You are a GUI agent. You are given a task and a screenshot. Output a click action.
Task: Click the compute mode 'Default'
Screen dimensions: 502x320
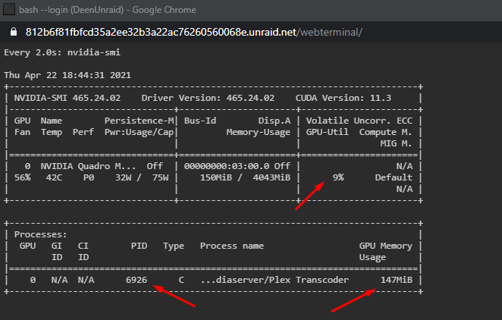pyautogui.click(x=394, y=177)
